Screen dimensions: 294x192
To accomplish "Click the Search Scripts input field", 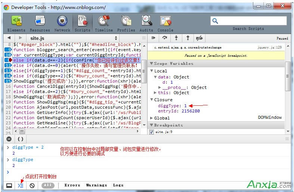I will click(x=249, y=21).
